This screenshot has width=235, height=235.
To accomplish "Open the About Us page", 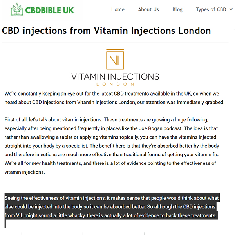I will (148, 9).
